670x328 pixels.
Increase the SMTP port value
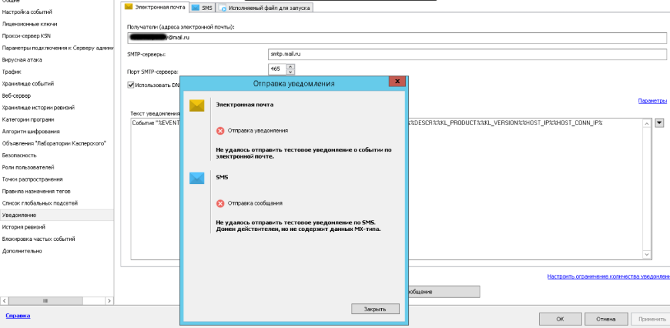point(291,66)
